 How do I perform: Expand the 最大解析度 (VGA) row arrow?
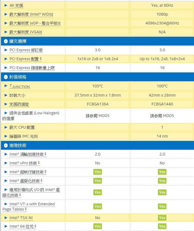6,32
